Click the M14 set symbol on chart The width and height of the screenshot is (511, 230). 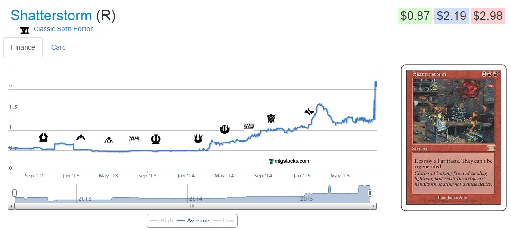(x=133, y=138)
